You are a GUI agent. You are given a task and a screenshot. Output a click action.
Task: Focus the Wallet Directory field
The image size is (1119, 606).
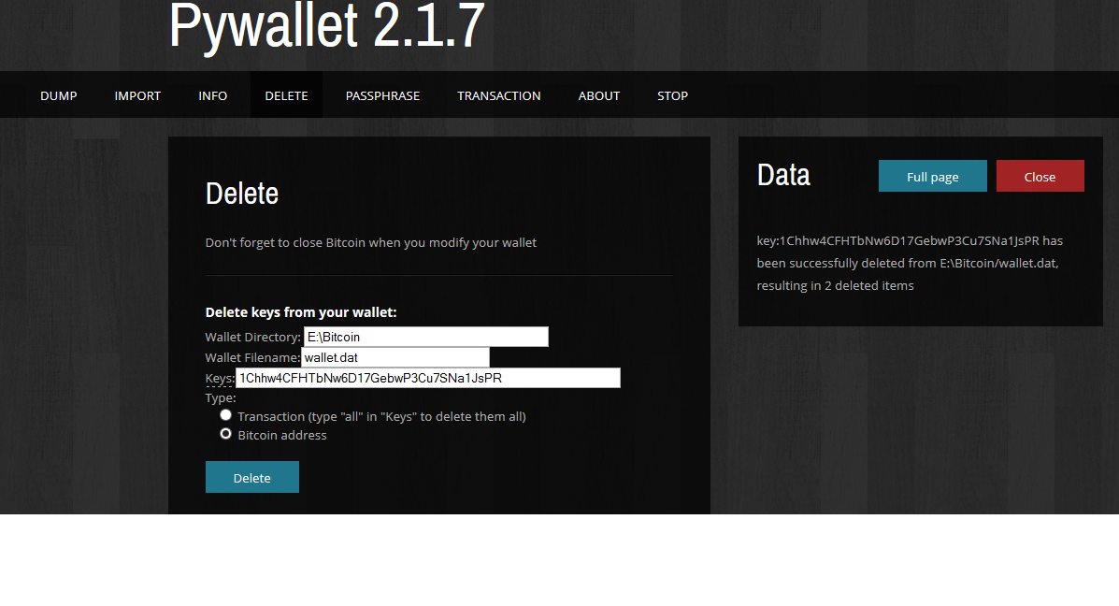coord(426,337)
